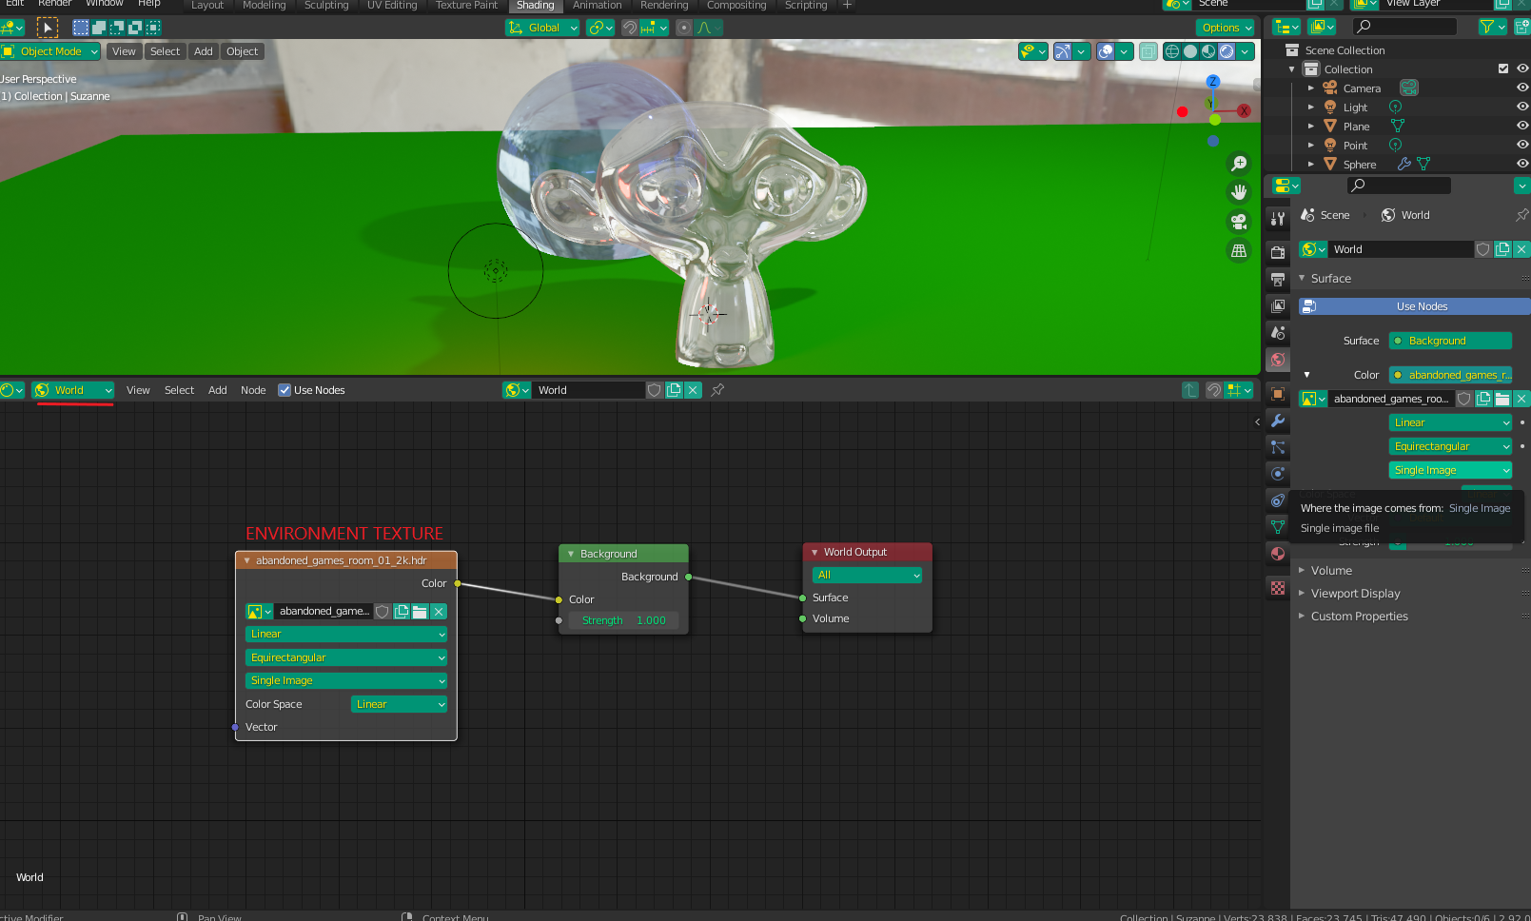Open the World shader type dropdown

[x=73, y=390]
